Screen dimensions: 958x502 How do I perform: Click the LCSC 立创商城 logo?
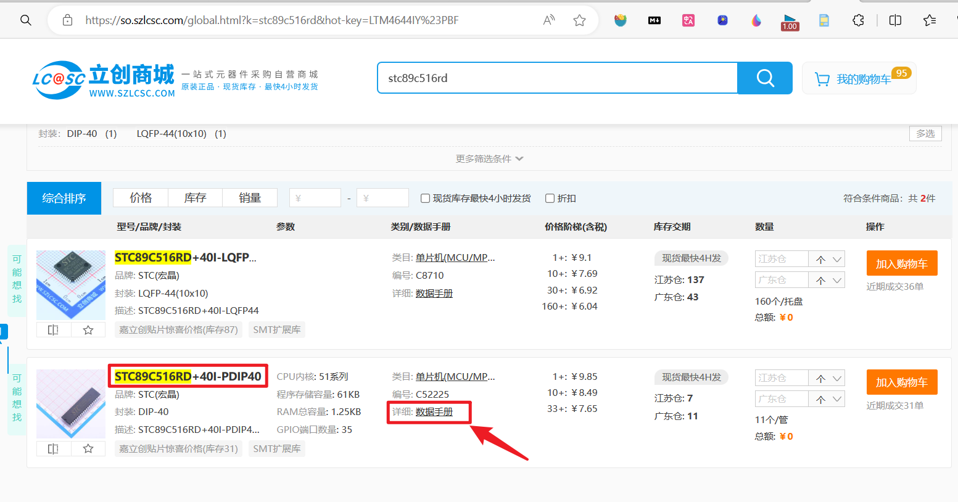(104, 80)
